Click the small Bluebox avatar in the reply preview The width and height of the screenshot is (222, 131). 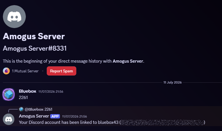pos(21,109)
